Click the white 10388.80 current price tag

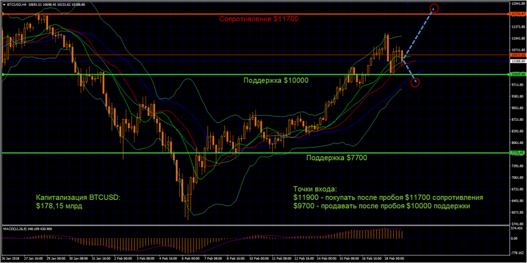pyautogui.click(x=518, y=61)
